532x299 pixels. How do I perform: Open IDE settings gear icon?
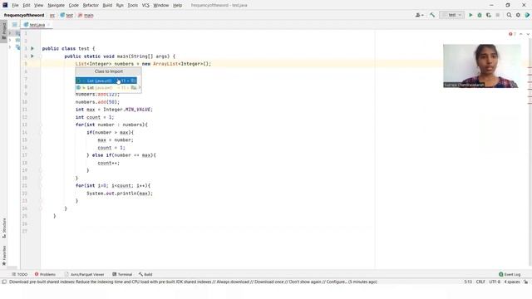pos(518,15)
